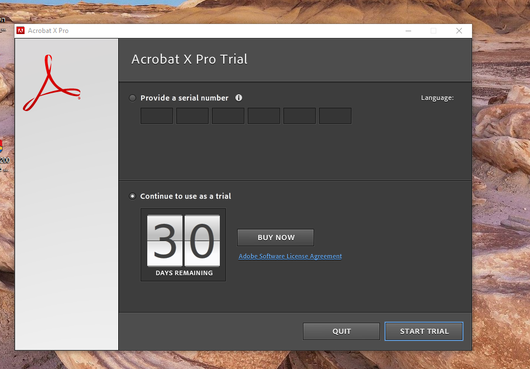Click the sixth serial number field

tap(335, 116)
